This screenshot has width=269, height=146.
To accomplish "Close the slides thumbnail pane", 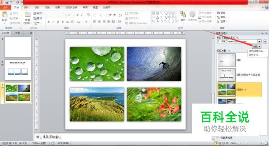I will 31,33.
